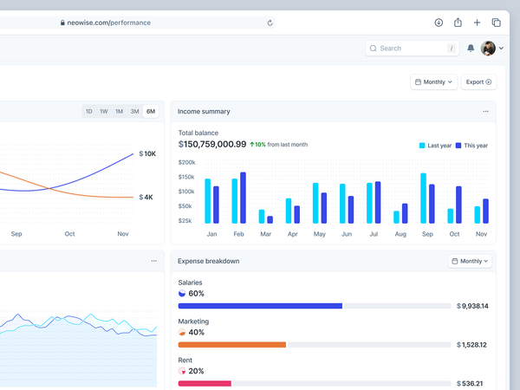Click the $536.21 Rent amount

pyautogui.click(x=470, y=383)
